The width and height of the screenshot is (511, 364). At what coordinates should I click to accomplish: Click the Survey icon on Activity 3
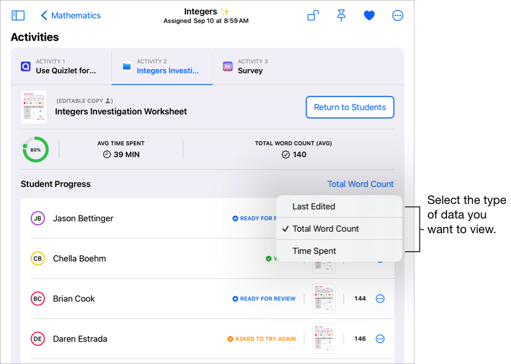pyautogui.click(x=227, y=66)
